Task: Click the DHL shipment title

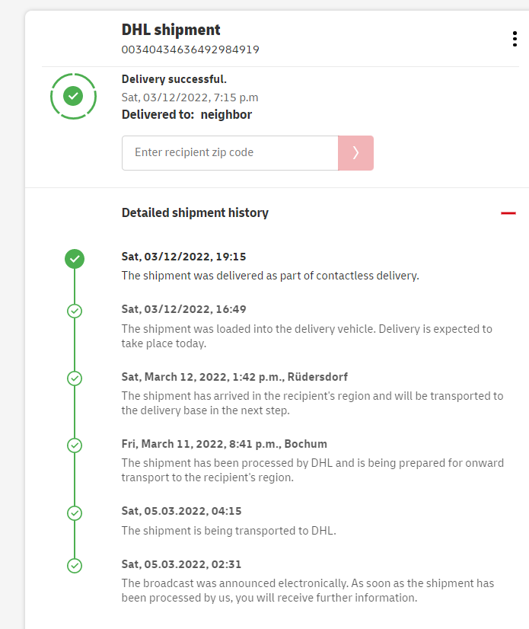Action: [x=170, y=30]
